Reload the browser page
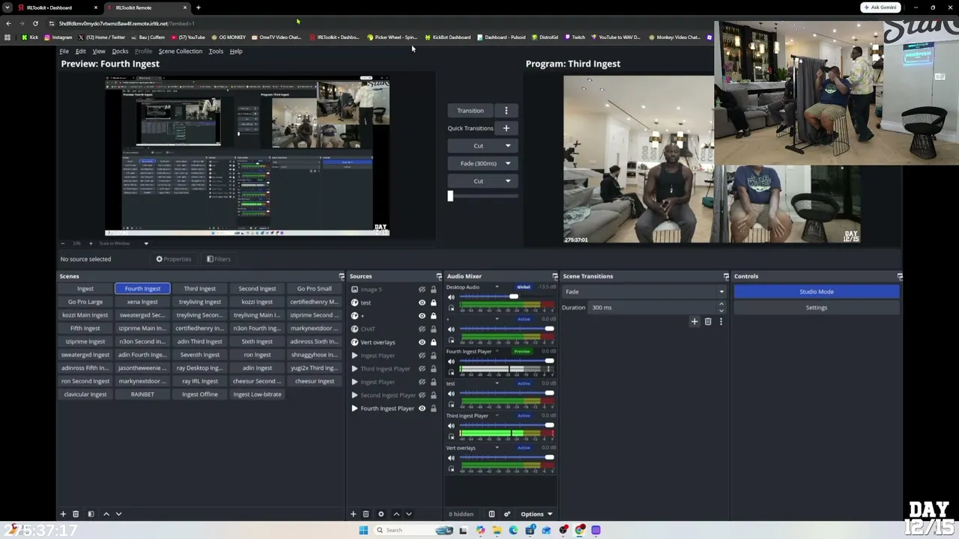The width and height of the screenshot is (959, 539). [x=35, y=23]
